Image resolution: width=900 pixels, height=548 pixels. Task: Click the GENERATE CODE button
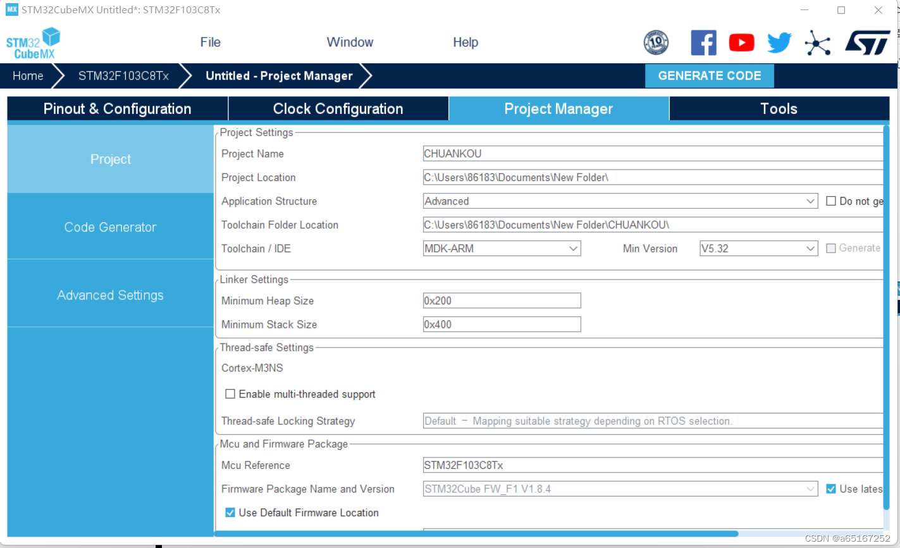(710, 76)
